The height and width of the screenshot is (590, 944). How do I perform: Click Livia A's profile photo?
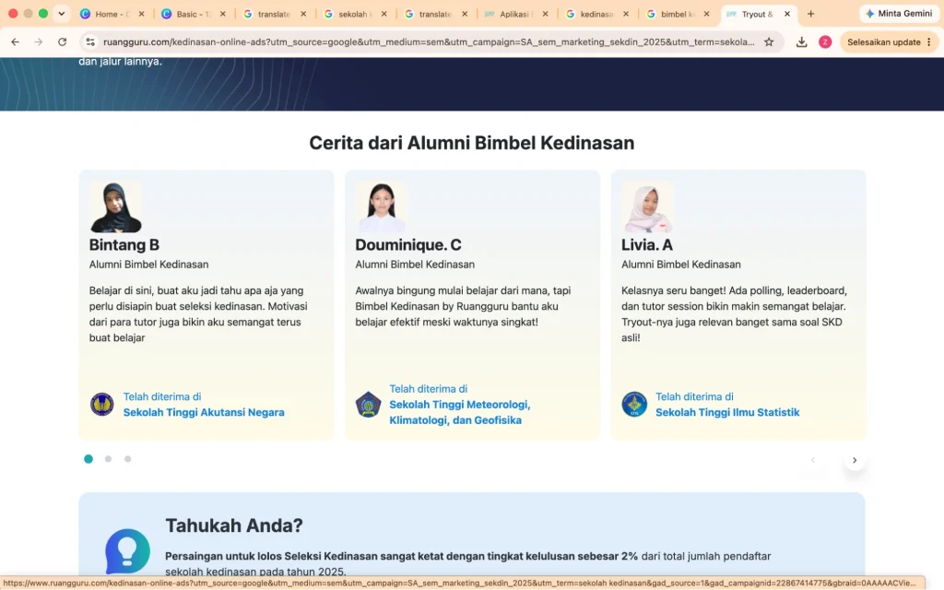[647, 207]
